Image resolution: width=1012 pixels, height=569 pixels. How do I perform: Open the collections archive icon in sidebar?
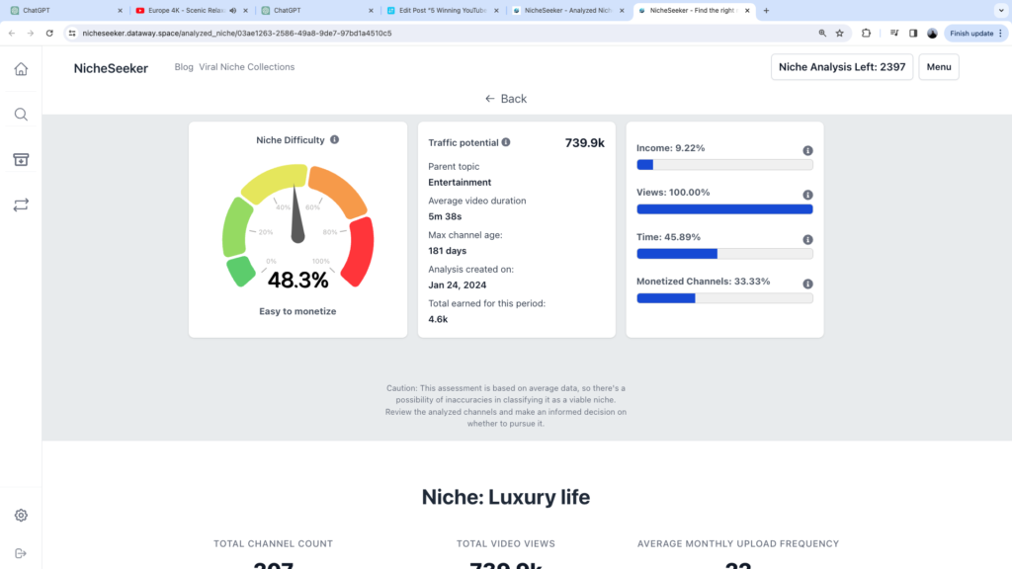(21, 159)
